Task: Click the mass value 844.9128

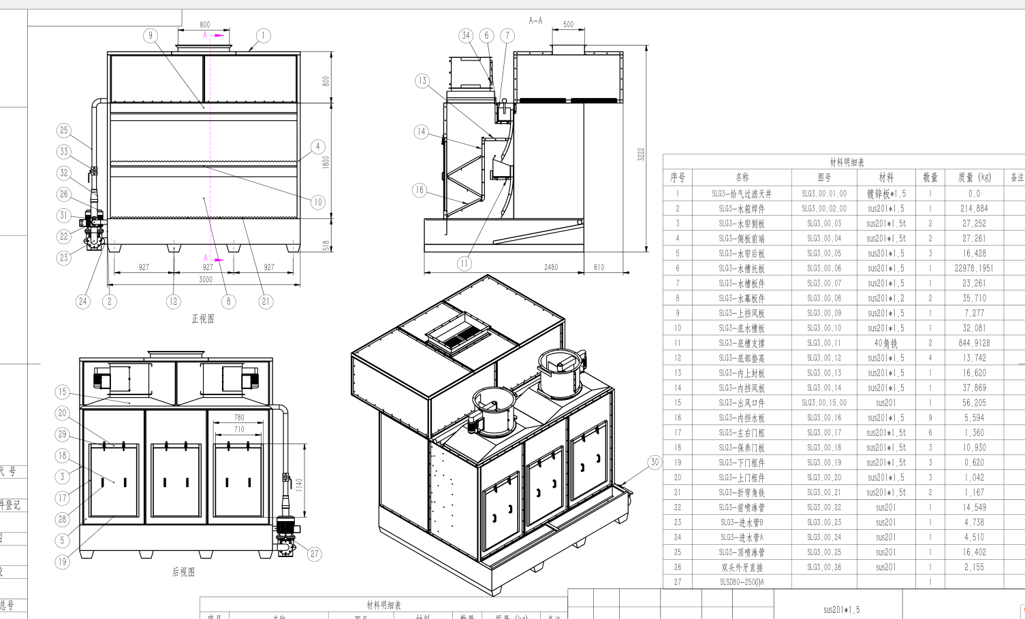Action: tap(974, 344)
